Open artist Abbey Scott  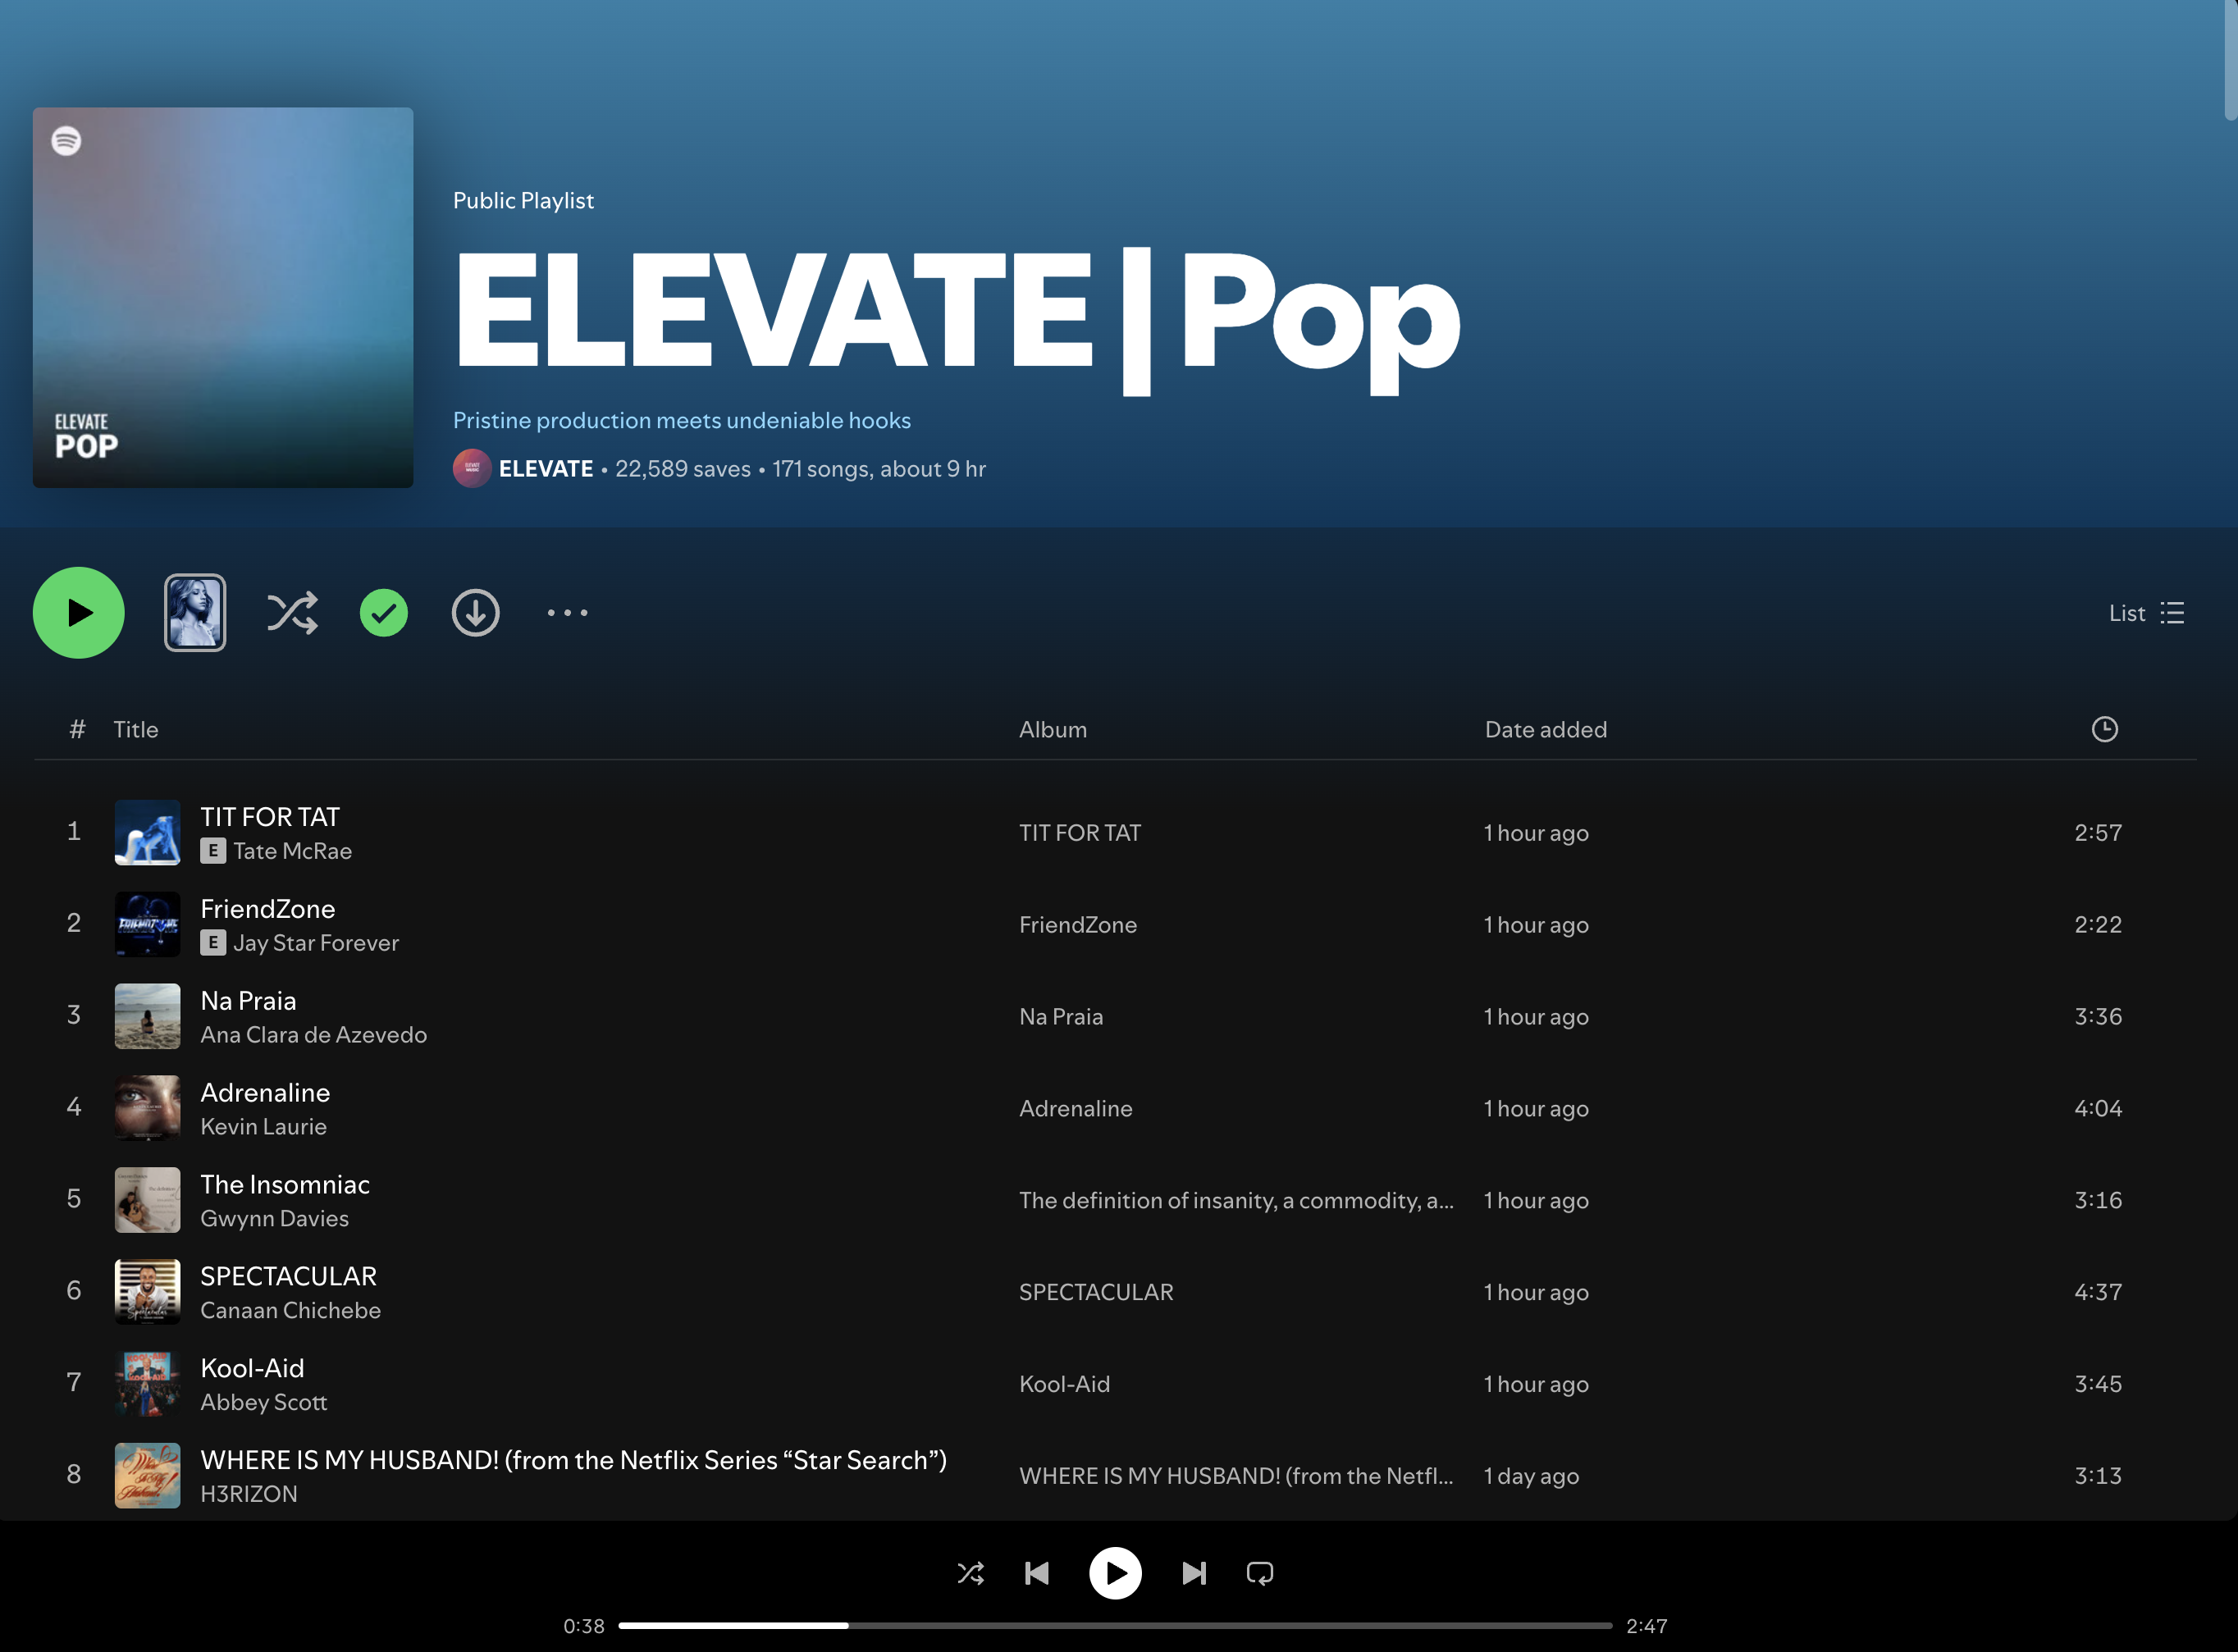pos(264,1403)
